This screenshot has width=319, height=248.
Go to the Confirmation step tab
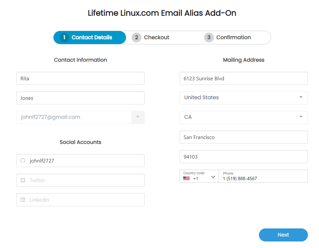(x=228, y=38)
